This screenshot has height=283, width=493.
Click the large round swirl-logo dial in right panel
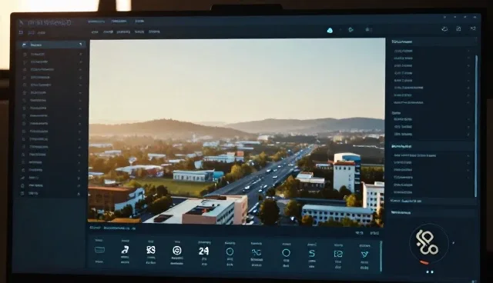tap(429, 244)
